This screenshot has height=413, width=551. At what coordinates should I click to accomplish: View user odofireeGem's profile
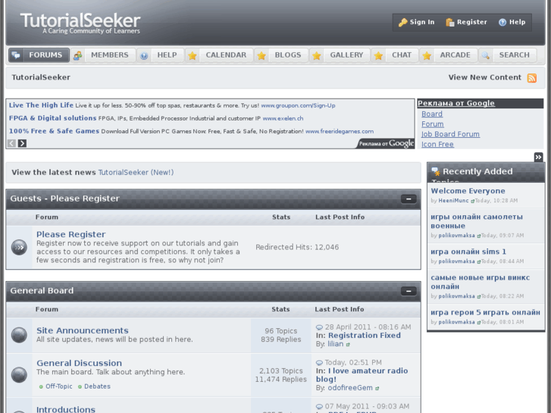tap(350, 388)
